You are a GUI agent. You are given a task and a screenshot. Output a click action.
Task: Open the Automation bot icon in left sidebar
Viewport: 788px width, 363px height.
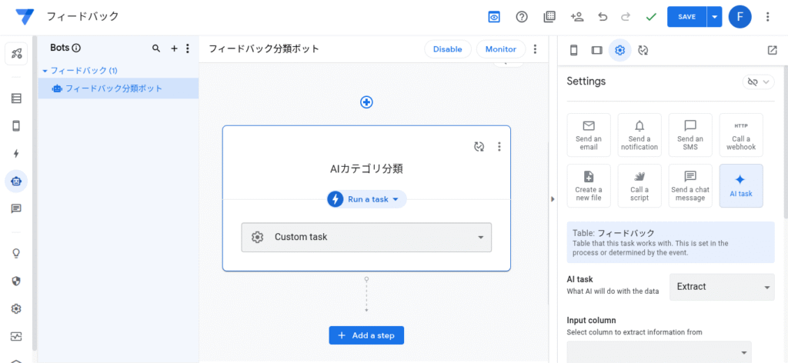click(x=16, y=181)
